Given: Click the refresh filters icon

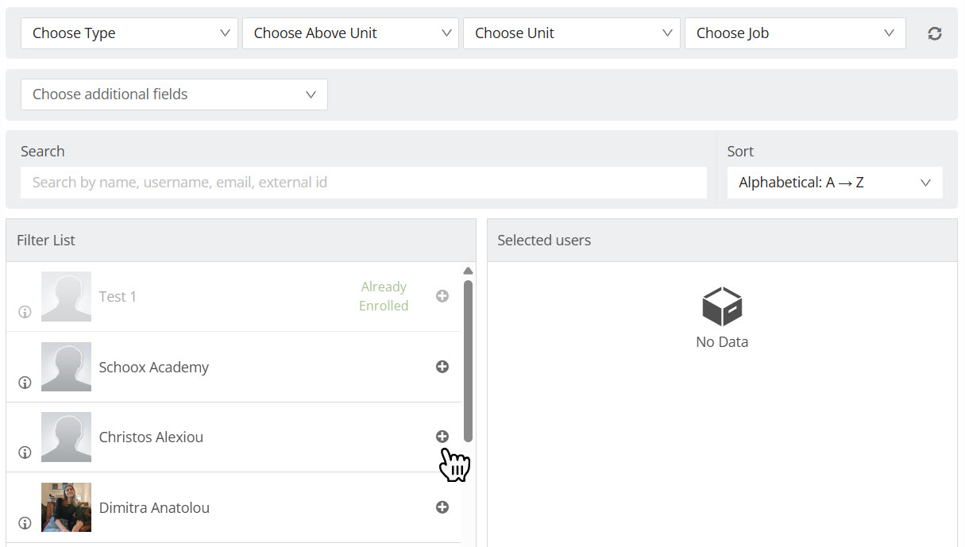Looking at the screenshot, I should click(x=935, y=33).
